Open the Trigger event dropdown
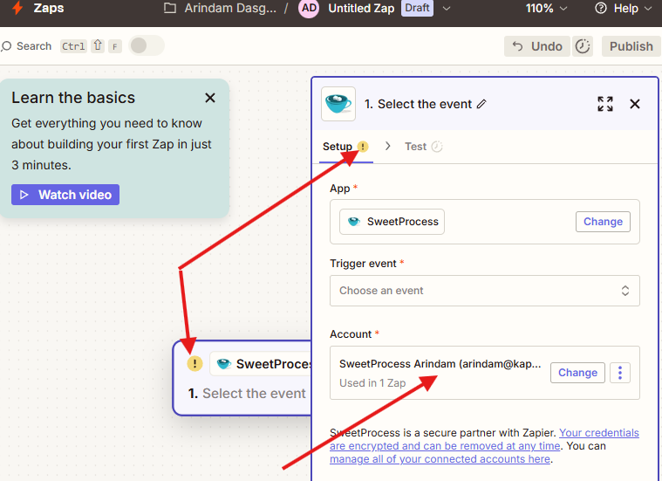 pos(484,291)
